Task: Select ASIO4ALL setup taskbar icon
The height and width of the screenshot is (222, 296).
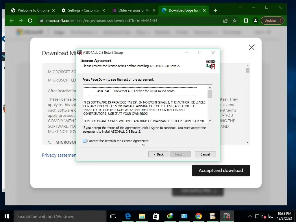Action: coord(227,216)
